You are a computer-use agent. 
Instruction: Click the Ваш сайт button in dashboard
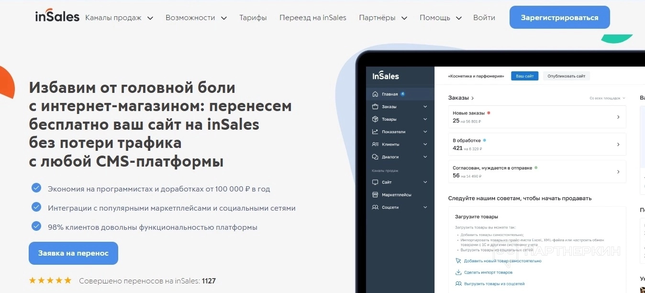pyautogui.click(x=525, y=76)
